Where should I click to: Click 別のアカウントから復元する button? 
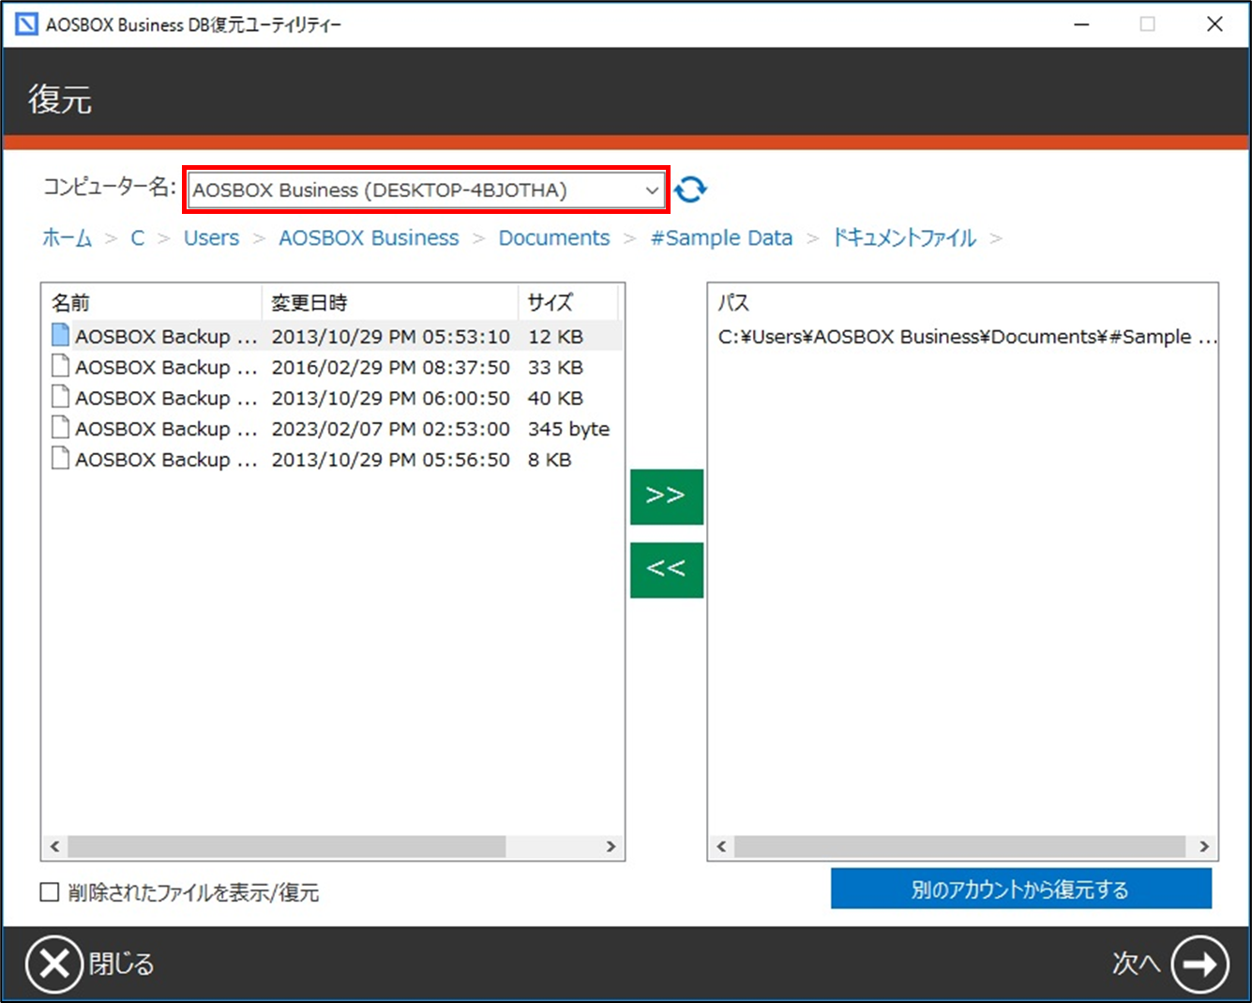click(x=1020, y=889)
